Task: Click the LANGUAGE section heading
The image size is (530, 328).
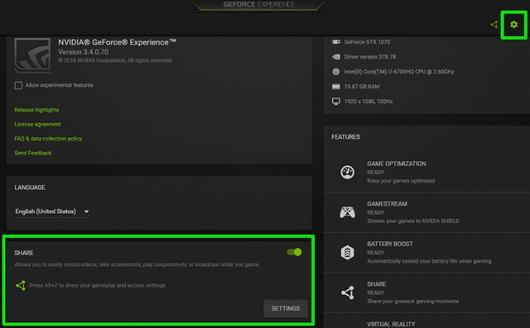Action: click(30, 188)
